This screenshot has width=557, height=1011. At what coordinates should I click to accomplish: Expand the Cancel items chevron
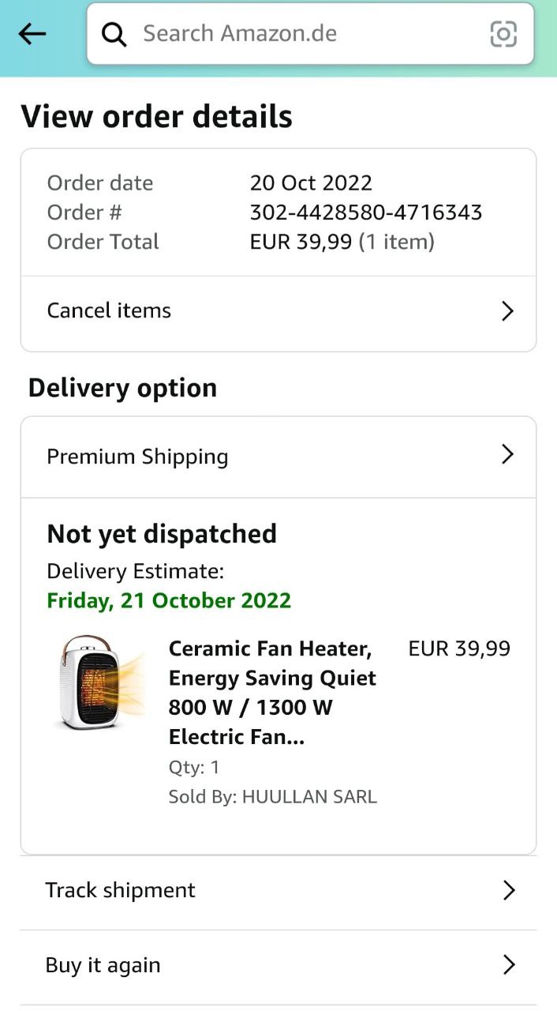(507, 311)
